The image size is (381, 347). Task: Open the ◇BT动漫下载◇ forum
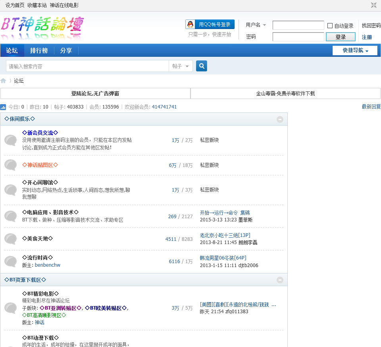[40, 338]
